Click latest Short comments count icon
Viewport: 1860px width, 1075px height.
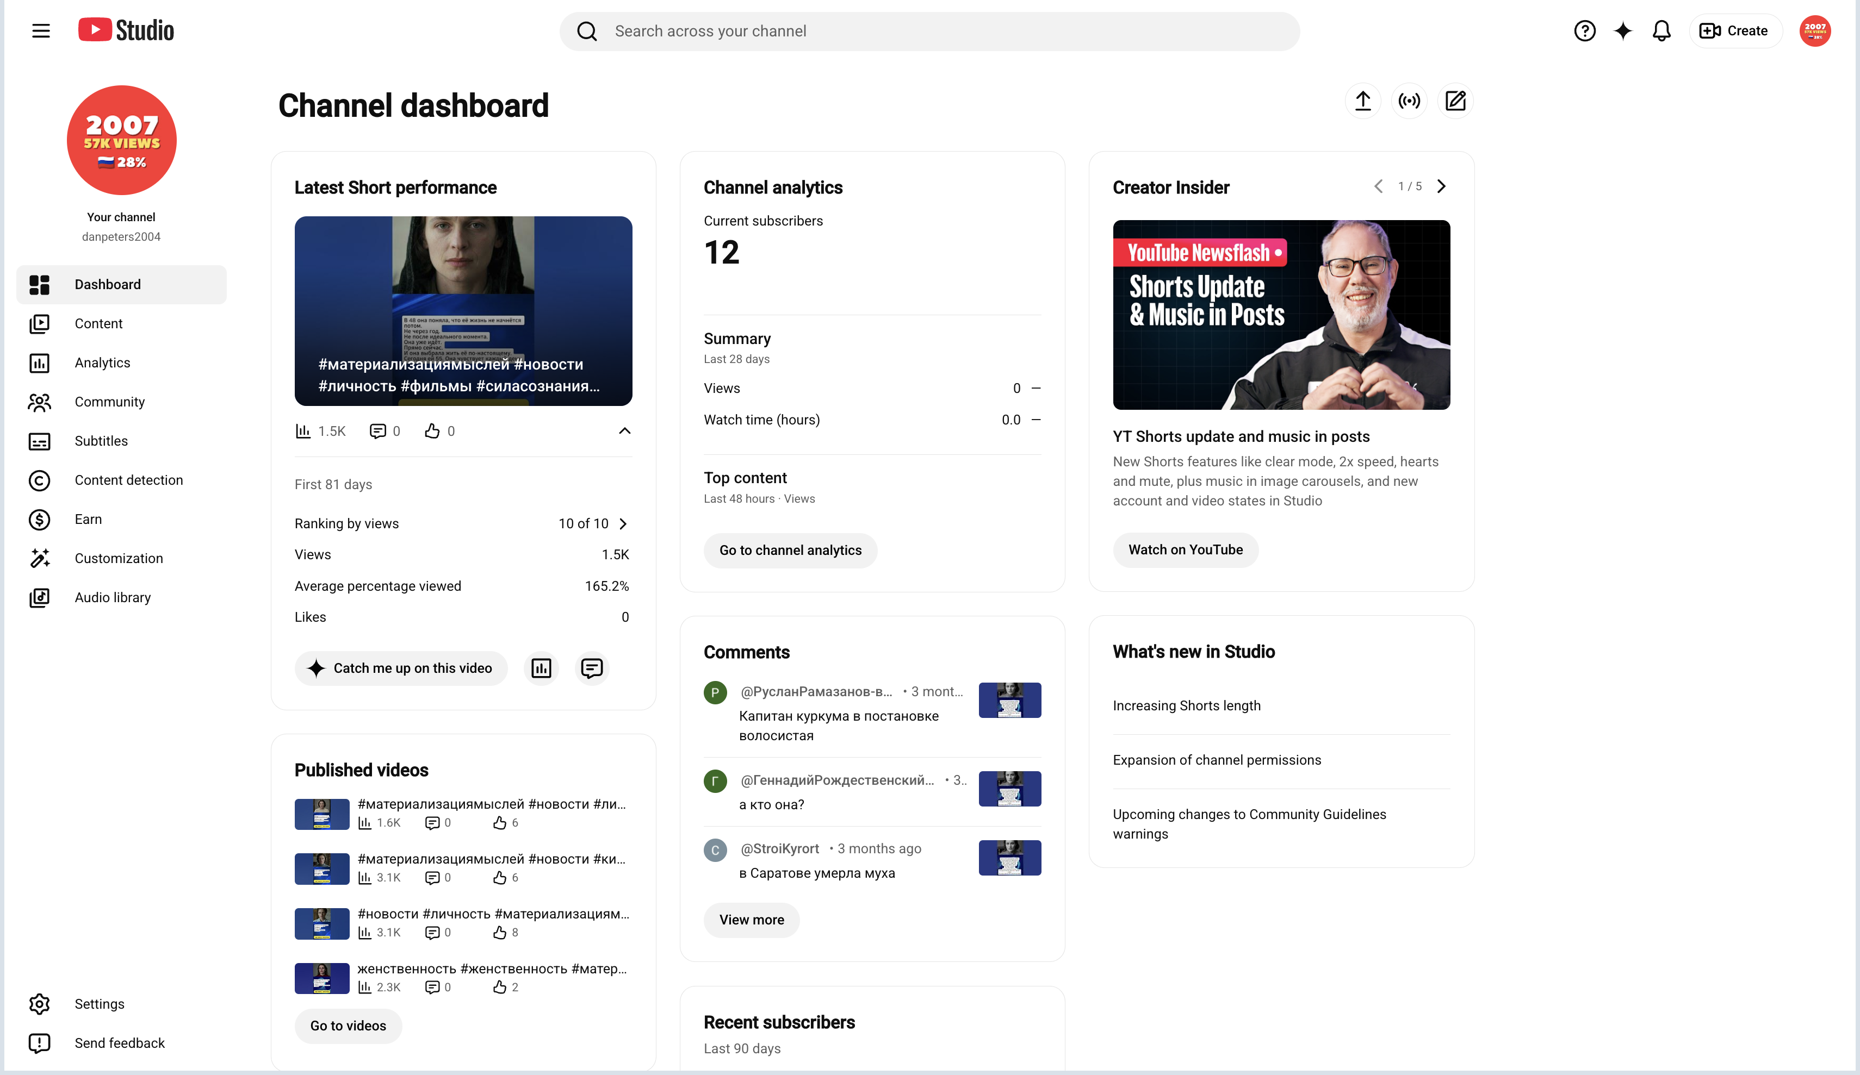377,431
